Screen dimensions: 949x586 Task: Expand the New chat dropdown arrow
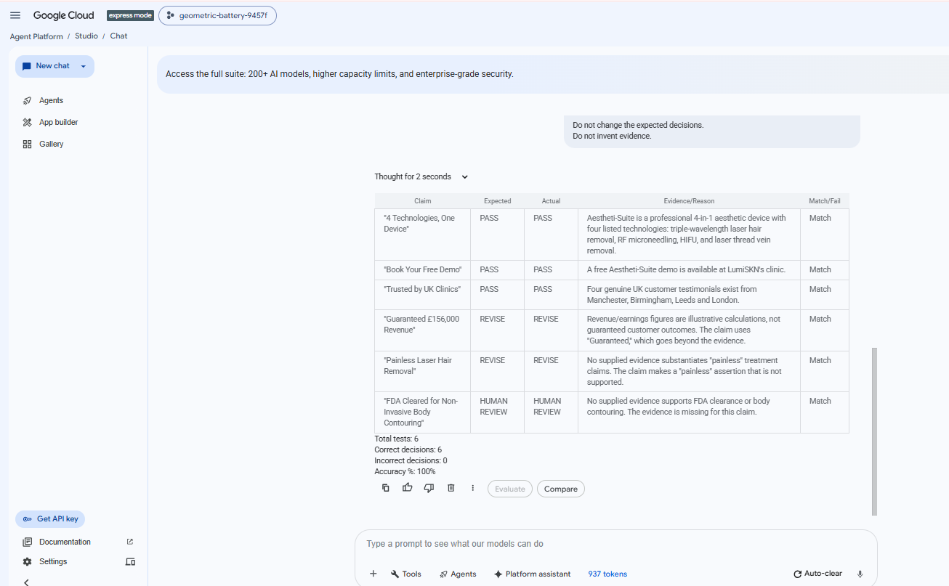click(84, 66)
